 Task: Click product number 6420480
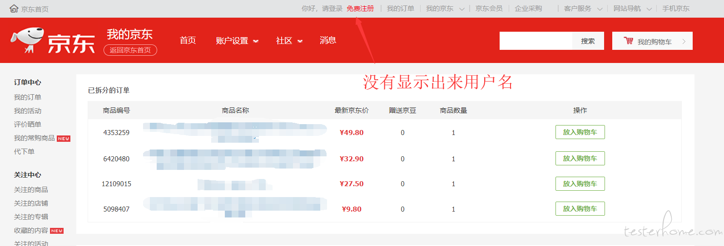point(116,159)
